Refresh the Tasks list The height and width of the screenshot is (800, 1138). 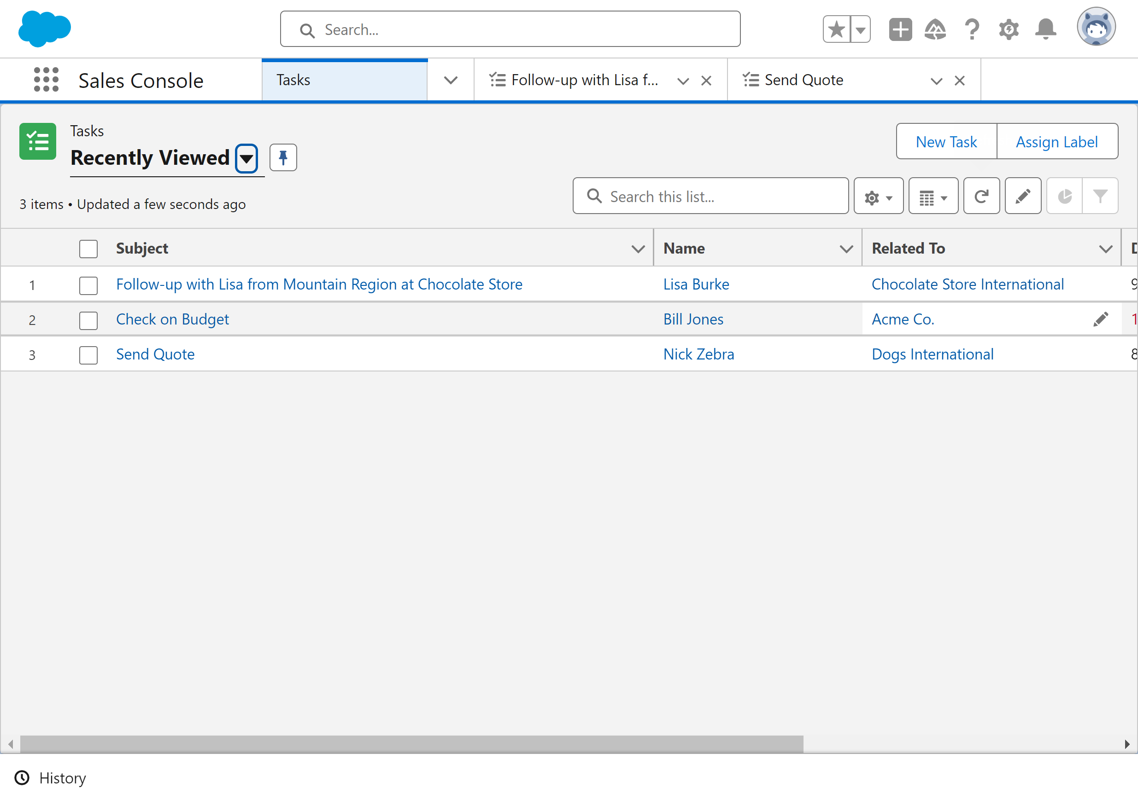pyautogui.click(x=981, y=196)
